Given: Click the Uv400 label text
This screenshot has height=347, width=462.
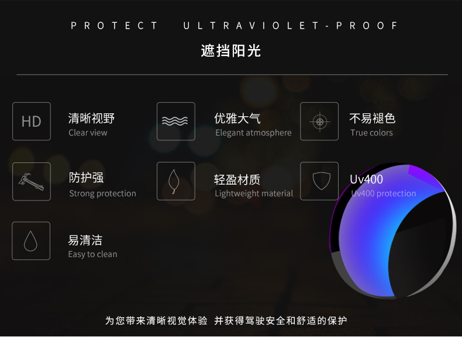Looking at the screenshot, I should (366, 179).
